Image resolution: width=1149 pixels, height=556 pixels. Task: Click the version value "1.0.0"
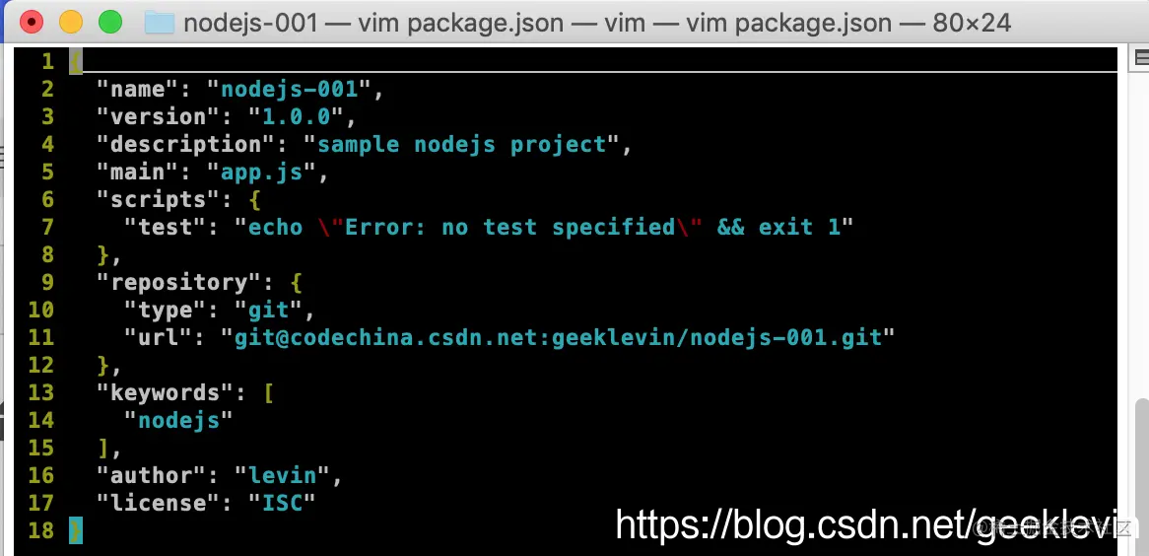pyautogui.click(x=296, y=116)
